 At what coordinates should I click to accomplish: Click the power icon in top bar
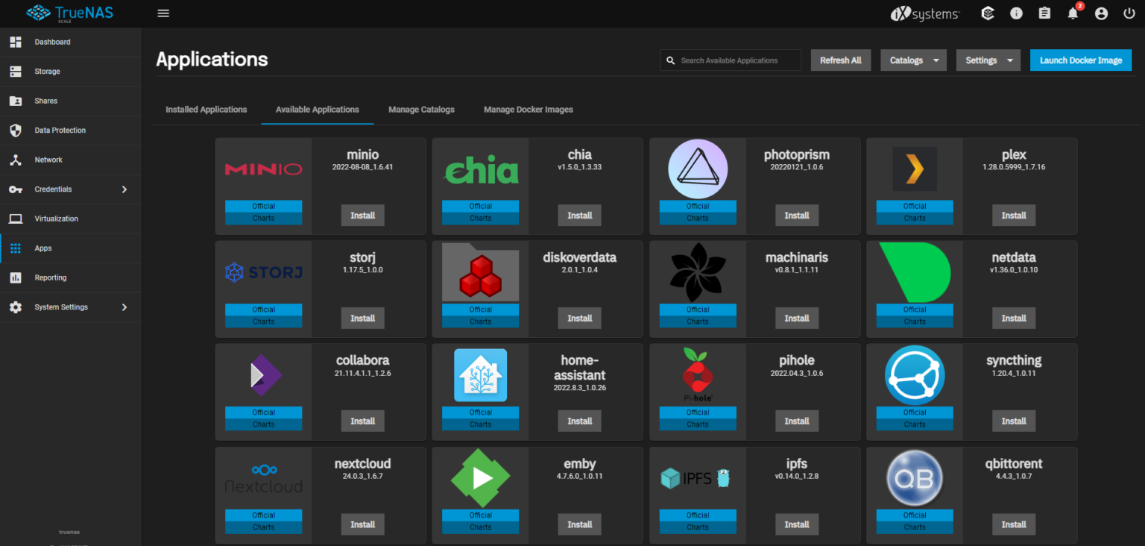[1129, 13]
